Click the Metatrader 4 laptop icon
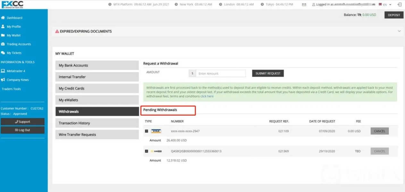 (3, 71)
